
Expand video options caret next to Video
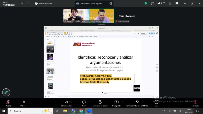point(29,102)
